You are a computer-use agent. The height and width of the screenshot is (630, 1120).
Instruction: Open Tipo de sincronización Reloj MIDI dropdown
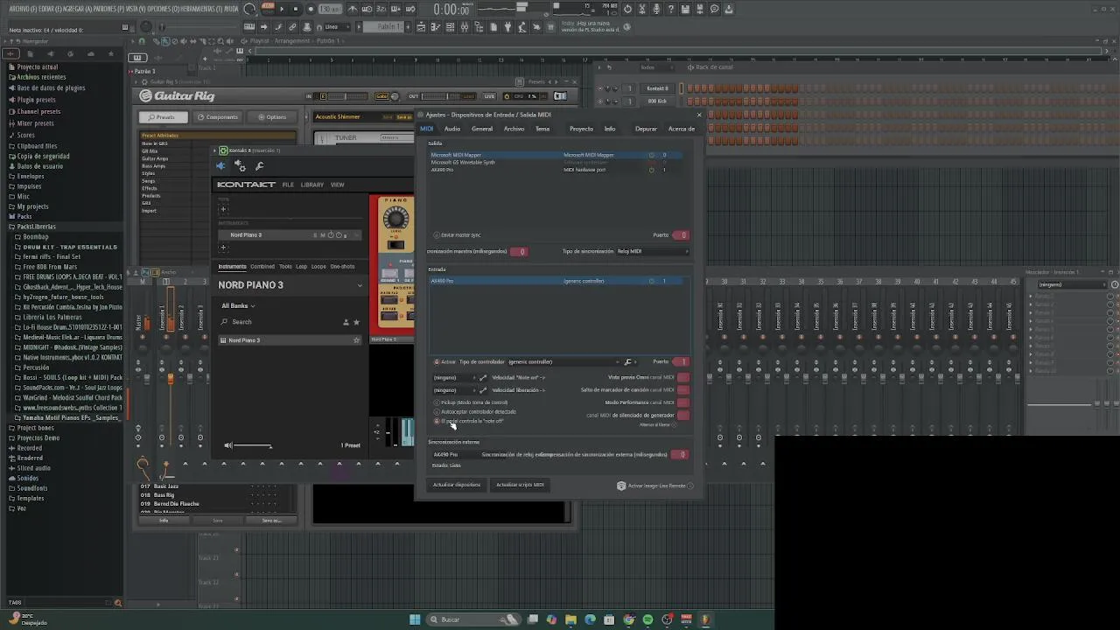click(x=652, y=251)
